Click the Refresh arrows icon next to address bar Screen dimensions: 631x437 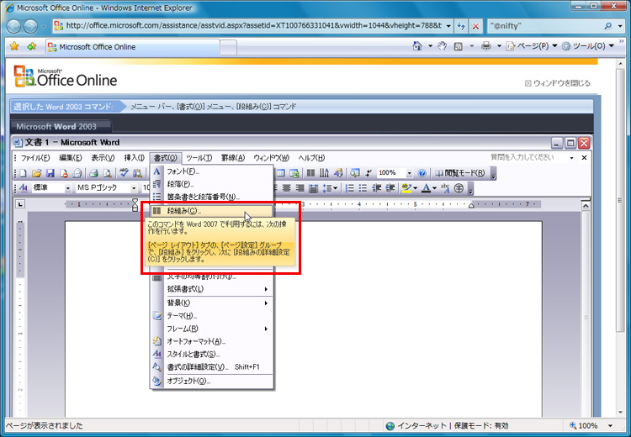[461, 26]
